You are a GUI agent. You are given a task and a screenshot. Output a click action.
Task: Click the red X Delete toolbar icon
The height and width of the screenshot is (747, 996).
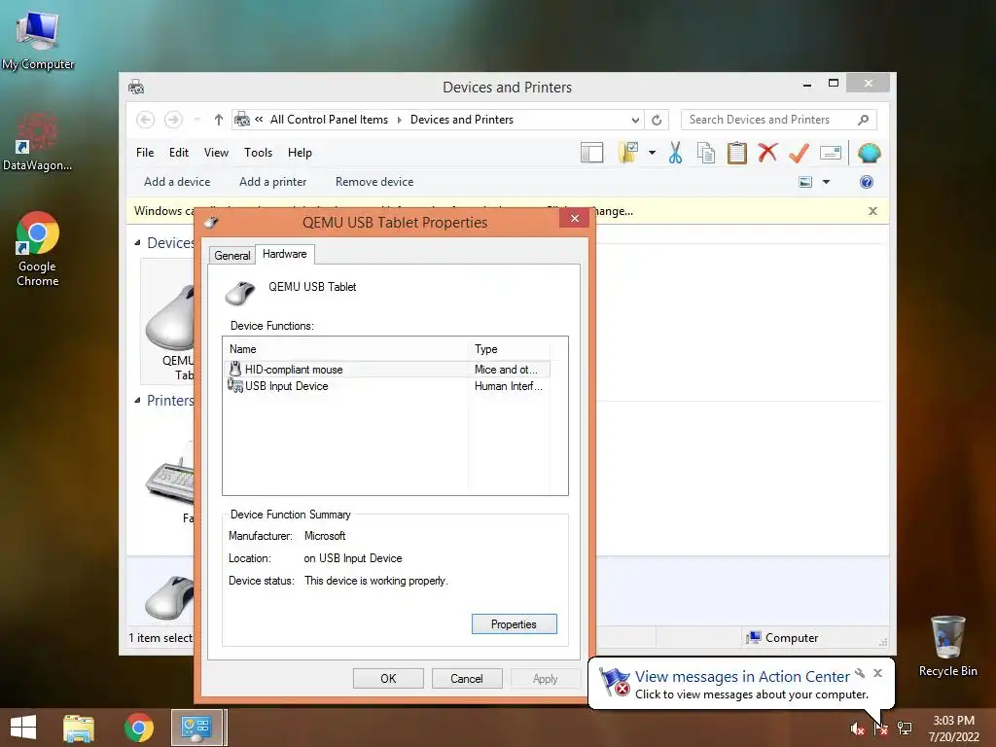(x=767, y=153)
